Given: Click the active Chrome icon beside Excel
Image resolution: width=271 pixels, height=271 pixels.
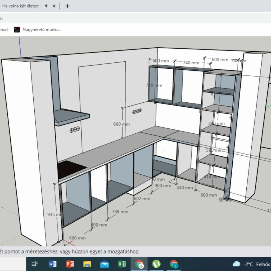Looking at the screenshot, I should [139, 264].
